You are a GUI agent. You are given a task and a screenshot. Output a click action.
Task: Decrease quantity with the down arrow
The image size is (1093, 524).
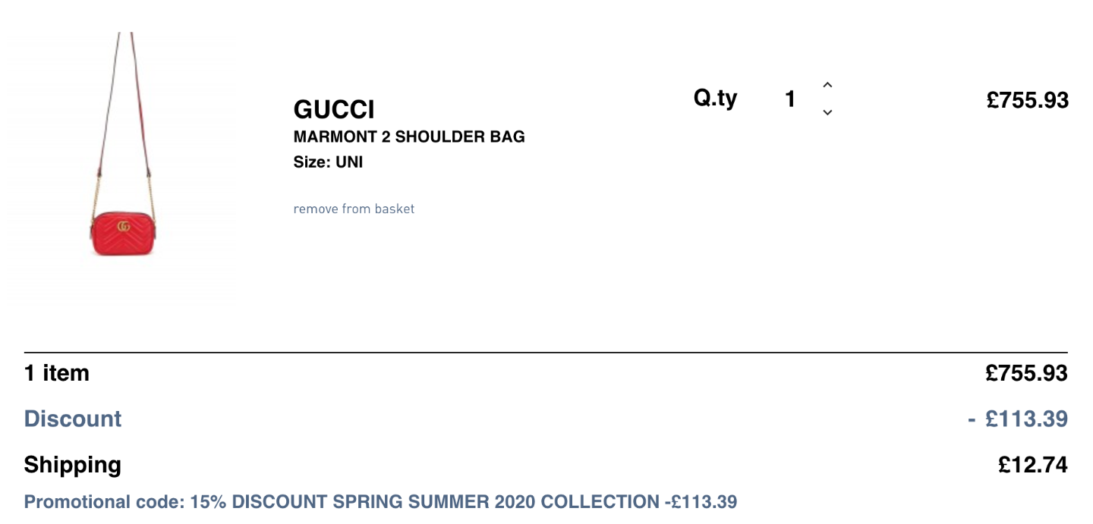point(827,112)
